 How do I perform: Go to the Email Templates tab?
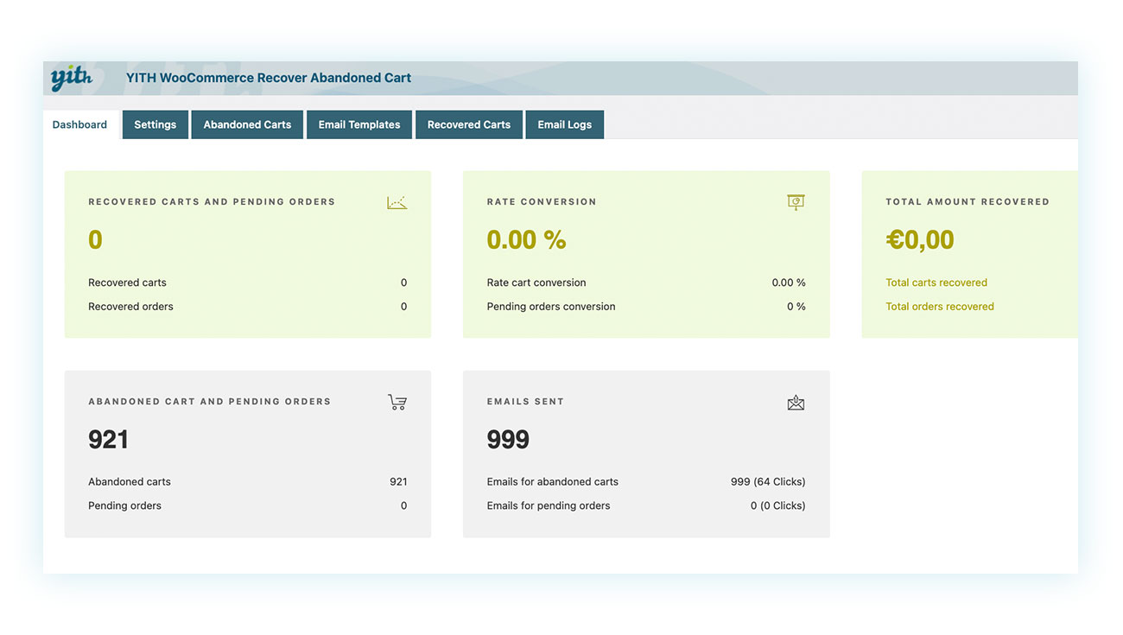point(359,124)
